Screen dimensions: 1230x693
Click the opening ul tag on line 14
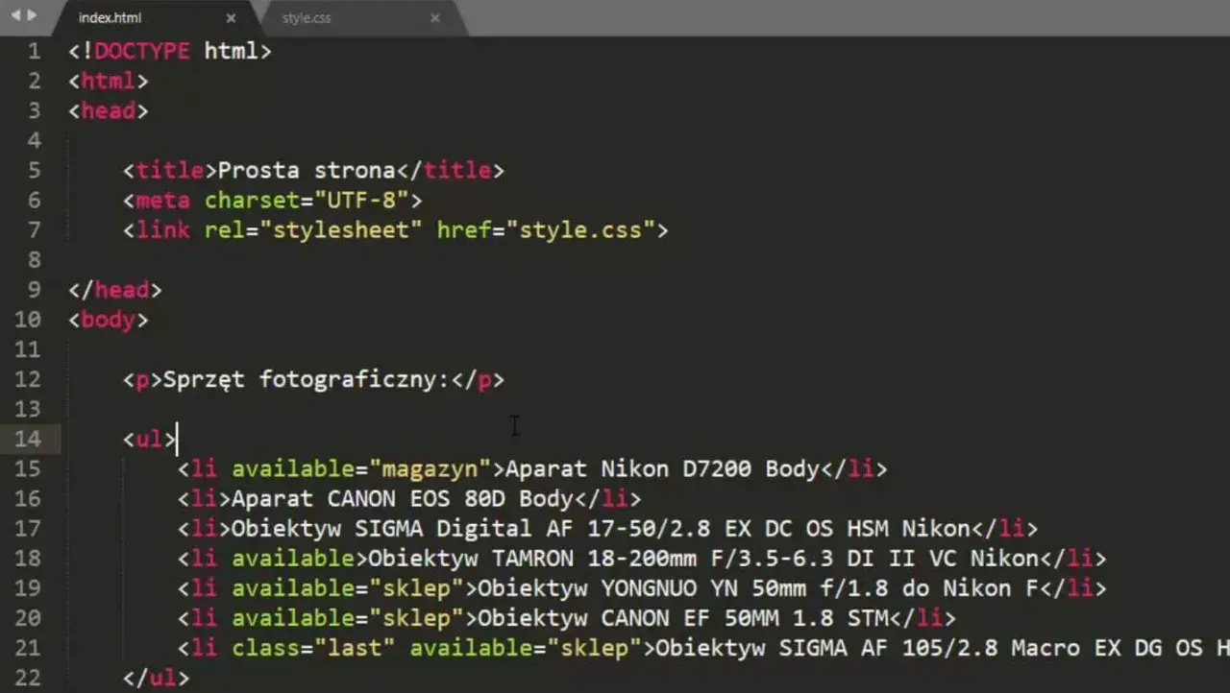[150, 440]
